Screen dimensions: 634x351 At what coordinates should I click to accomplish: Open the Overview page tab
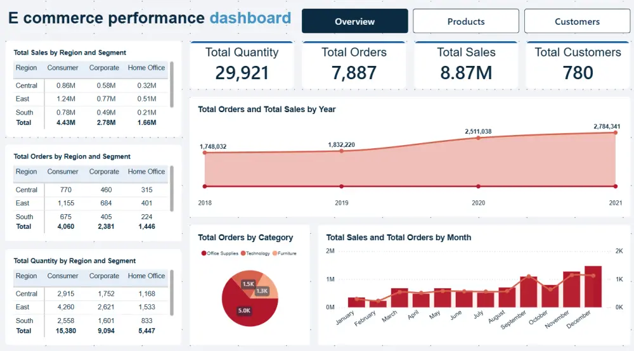354,21
